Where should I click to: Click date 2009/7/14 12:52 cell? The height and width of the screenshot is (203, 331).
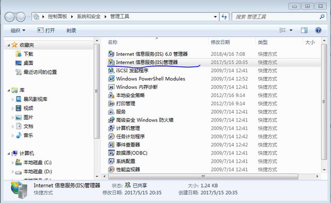coord(229,79)
